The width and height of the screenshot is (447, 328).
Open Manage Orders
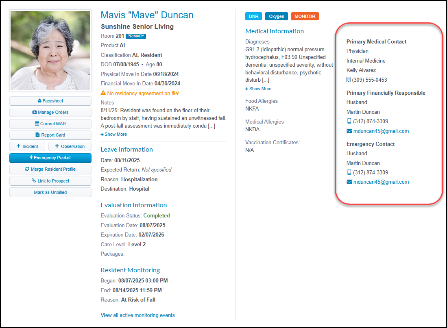pyautogui.click(x=50, y=112)
